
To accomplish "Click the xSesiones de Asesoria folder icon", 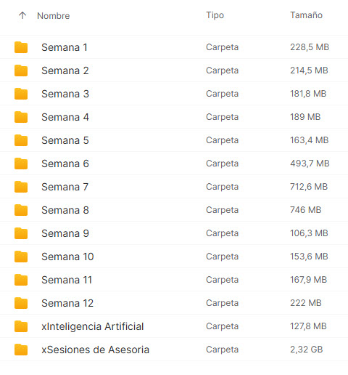I will (x=21, y=350).
